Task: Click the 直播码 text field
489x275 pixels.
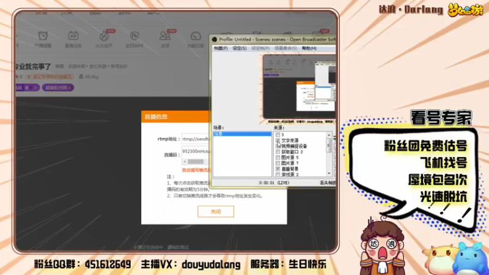Action: click(195, 151)
